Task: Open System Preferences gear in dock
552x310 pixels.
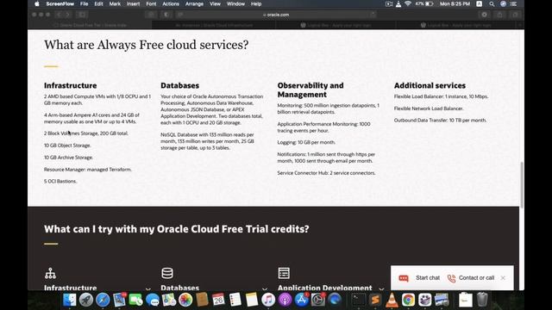Action: [318, 300]
